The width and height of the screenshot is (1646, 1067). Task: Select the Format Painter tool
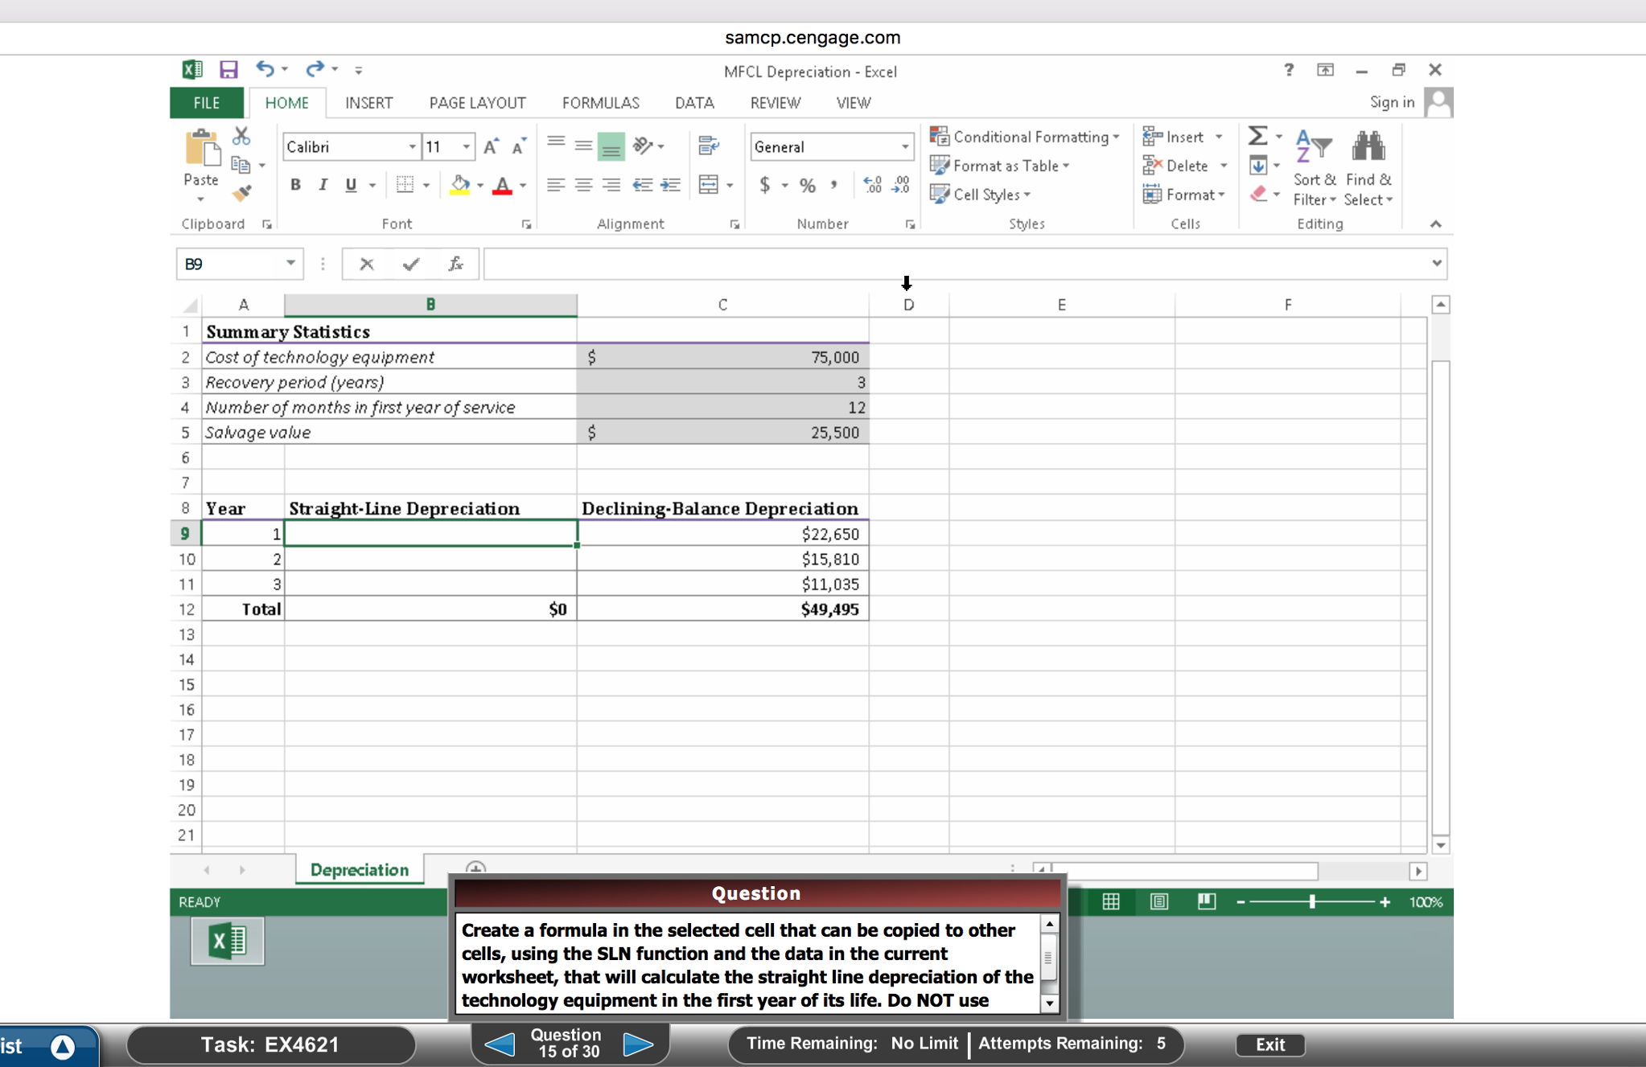tap(241, 193)
